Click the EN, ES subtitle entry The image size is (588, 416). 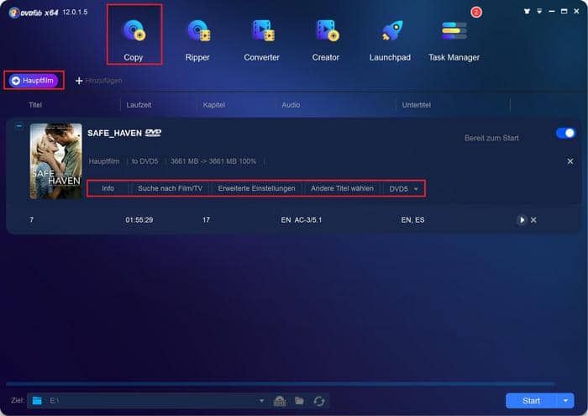(413, 220)
